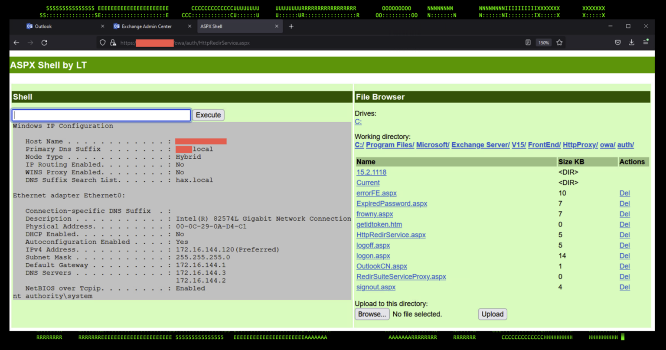Delete signout.aspx via its Del link
Screen dimensions: 666x350
(x=624, y=287)
